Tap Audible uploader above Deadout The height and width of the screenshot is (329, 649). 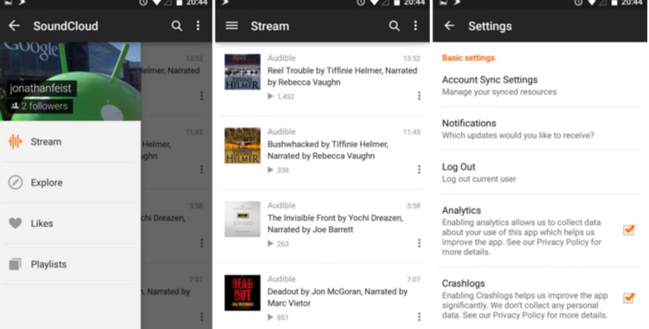[281, 280]
